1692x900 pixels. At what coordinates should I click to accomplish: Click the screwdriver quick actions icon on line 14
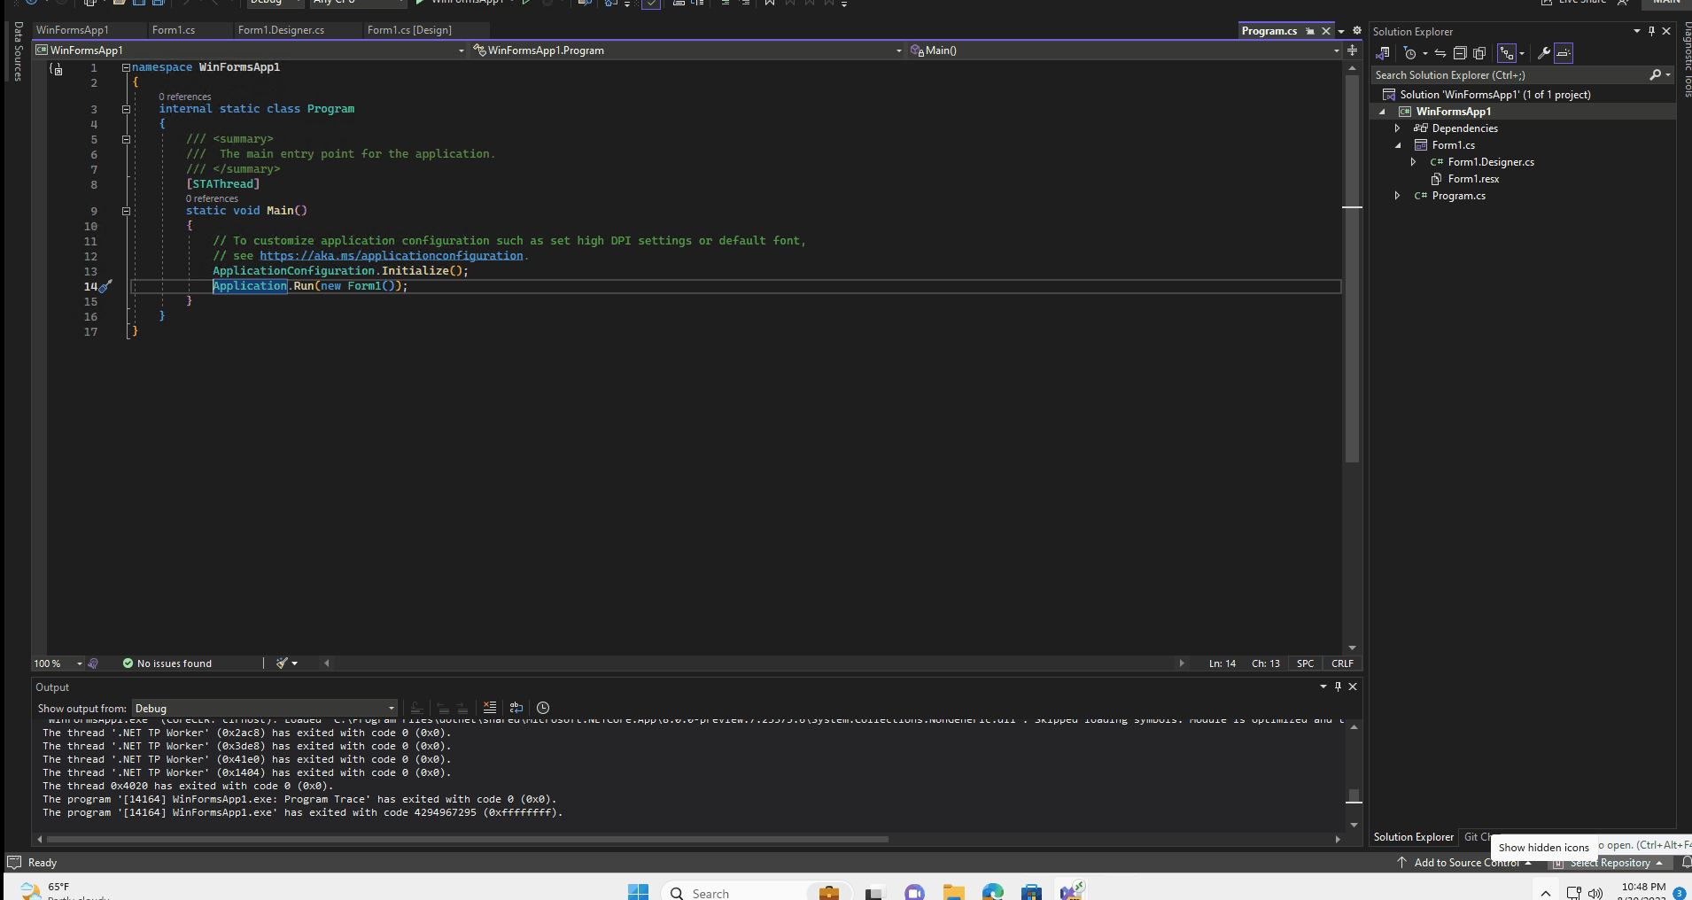(105, 286)
